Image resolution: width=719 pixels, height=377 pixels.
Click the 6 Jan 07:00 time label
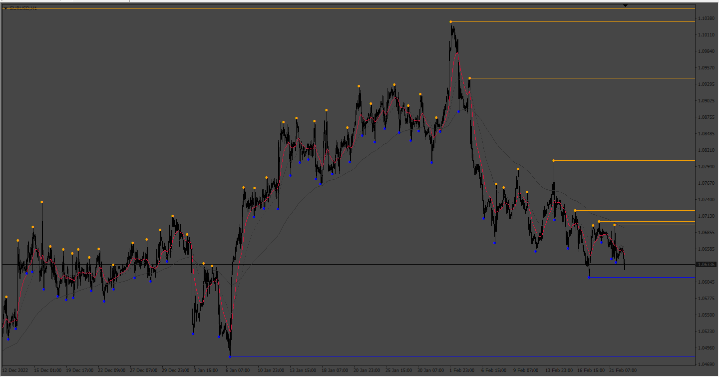click(238, 371)
